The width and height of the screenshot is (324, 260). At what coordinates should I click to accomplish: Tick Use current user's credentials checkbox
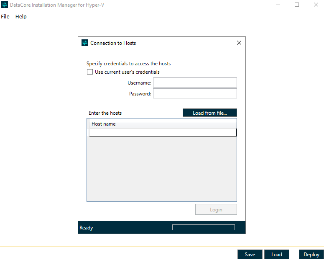[90, 72]
